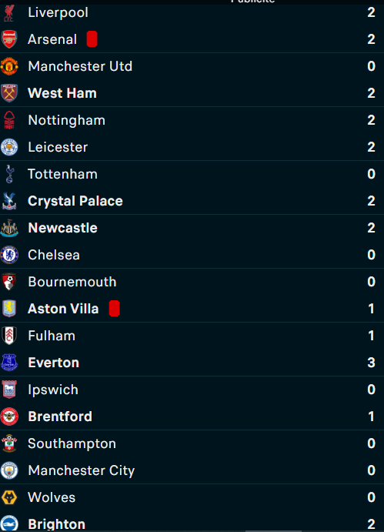Viewport: 384px width, 532px height.
Task: Click the Crystal Palace eagle crest
Action: pos(9,201)
